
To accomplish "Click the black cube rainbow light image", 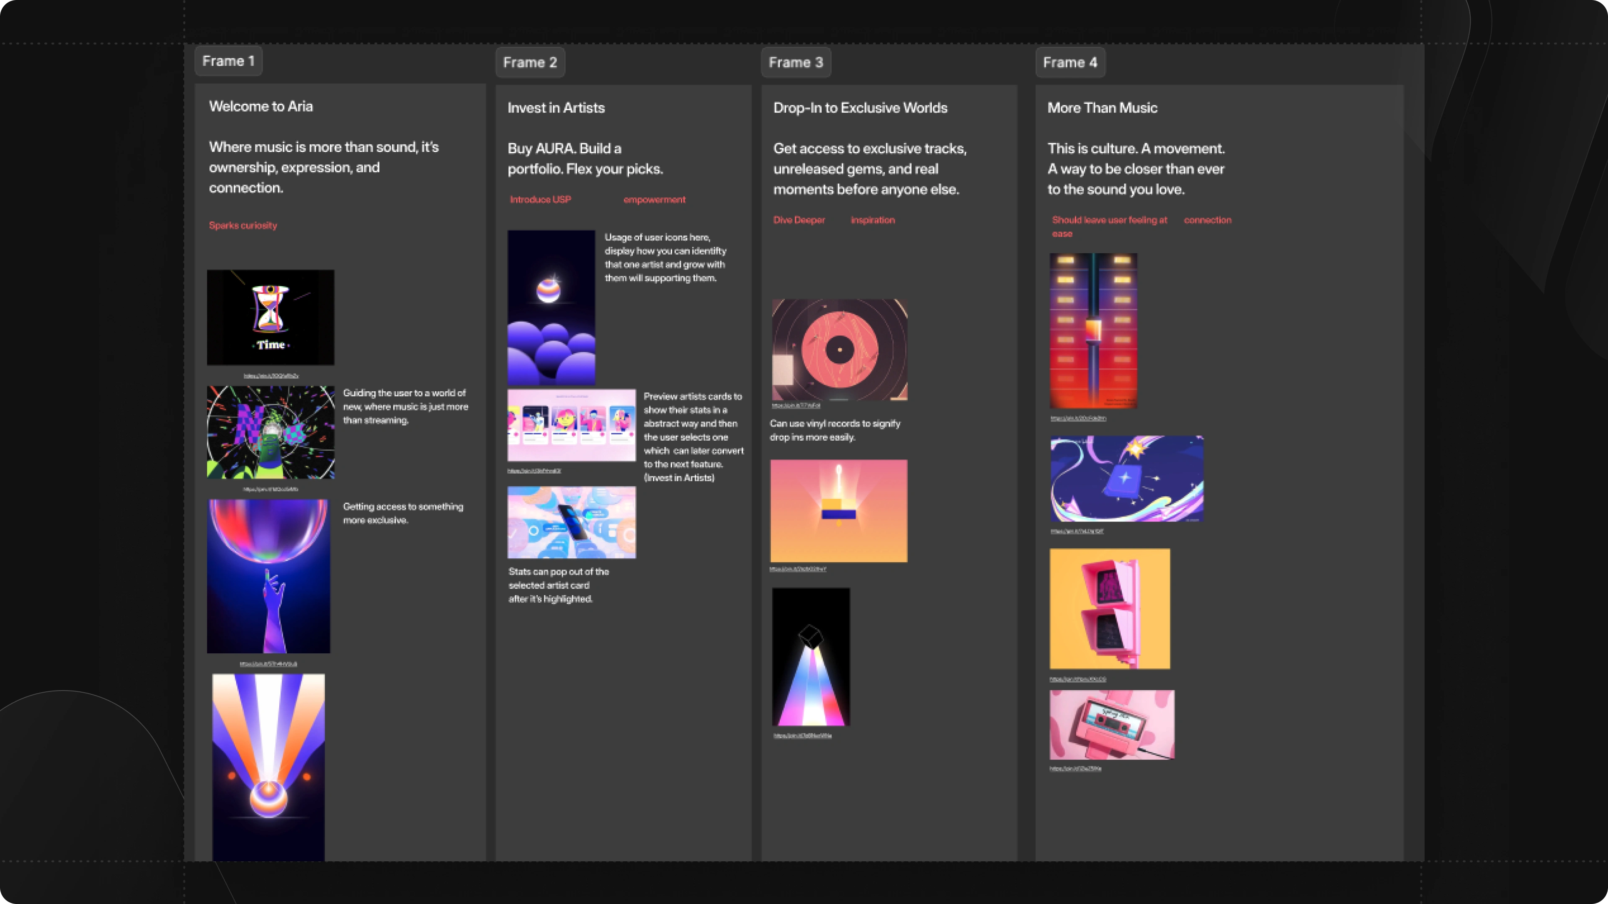I will point(811,656).
